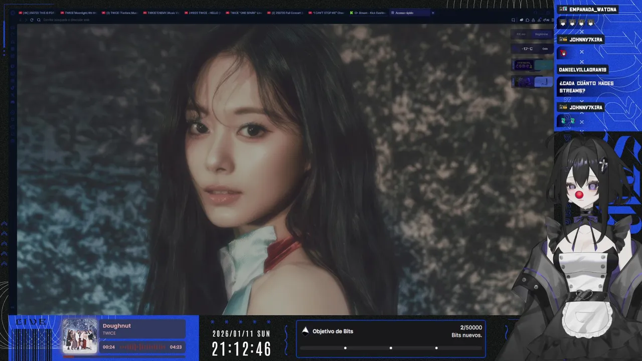Click EMPANADA_WATONA's four-emote message

[x=577, y=23]
